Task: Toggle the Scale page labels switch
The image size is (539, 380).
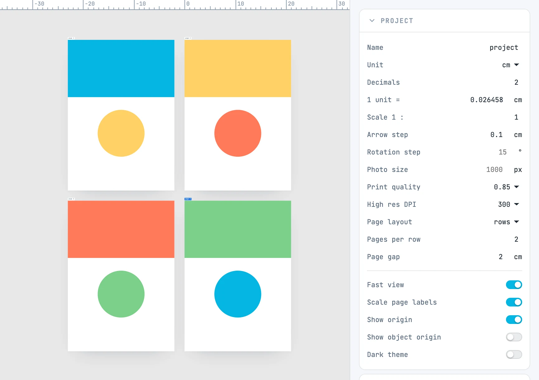Action: 514,302
